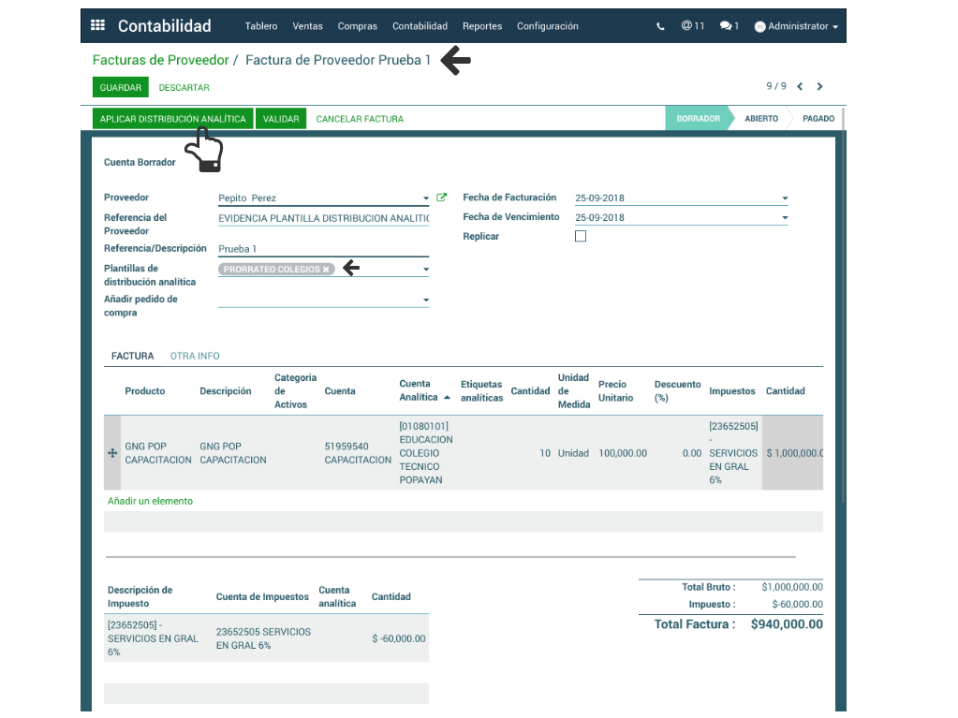Click the phone icon in top bar

tap(661, 26)
